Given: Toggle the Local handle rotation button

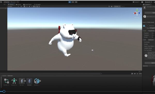Looking at the screenshot, I should point(13,2).
